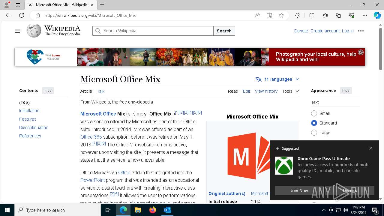Viewport: 384px width, 216px height.
Task: Open Firefox from the taskbar
Action: pos(153,210)
